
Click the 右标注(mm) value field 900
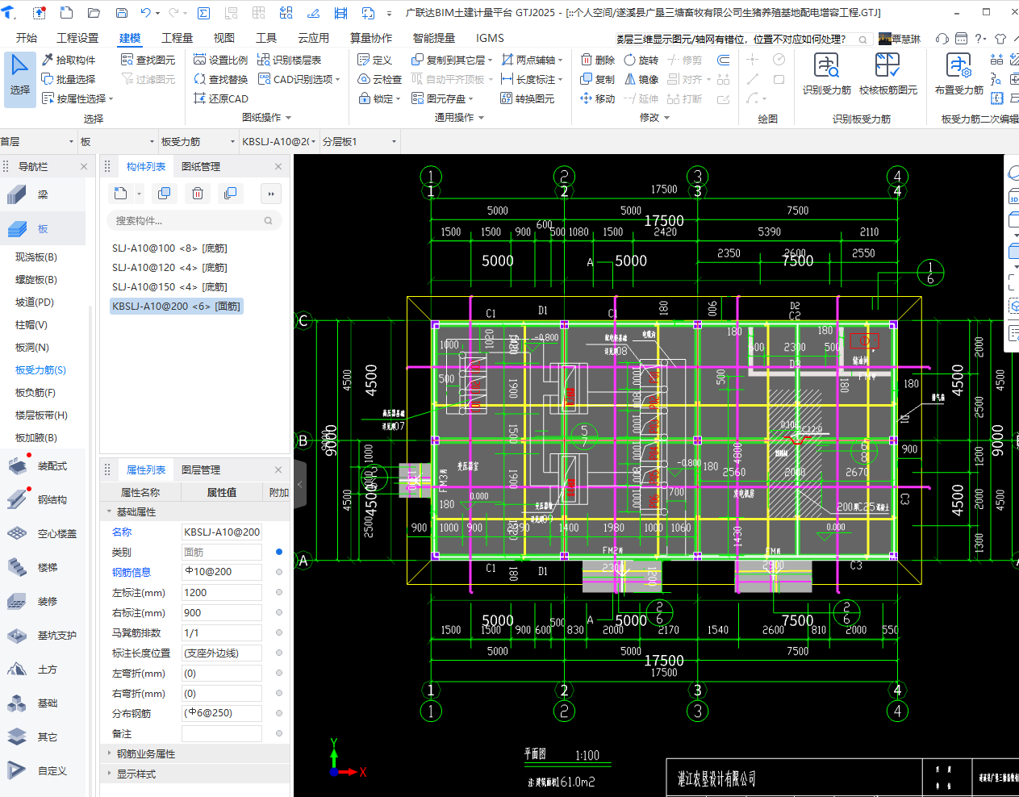[222, 612]
